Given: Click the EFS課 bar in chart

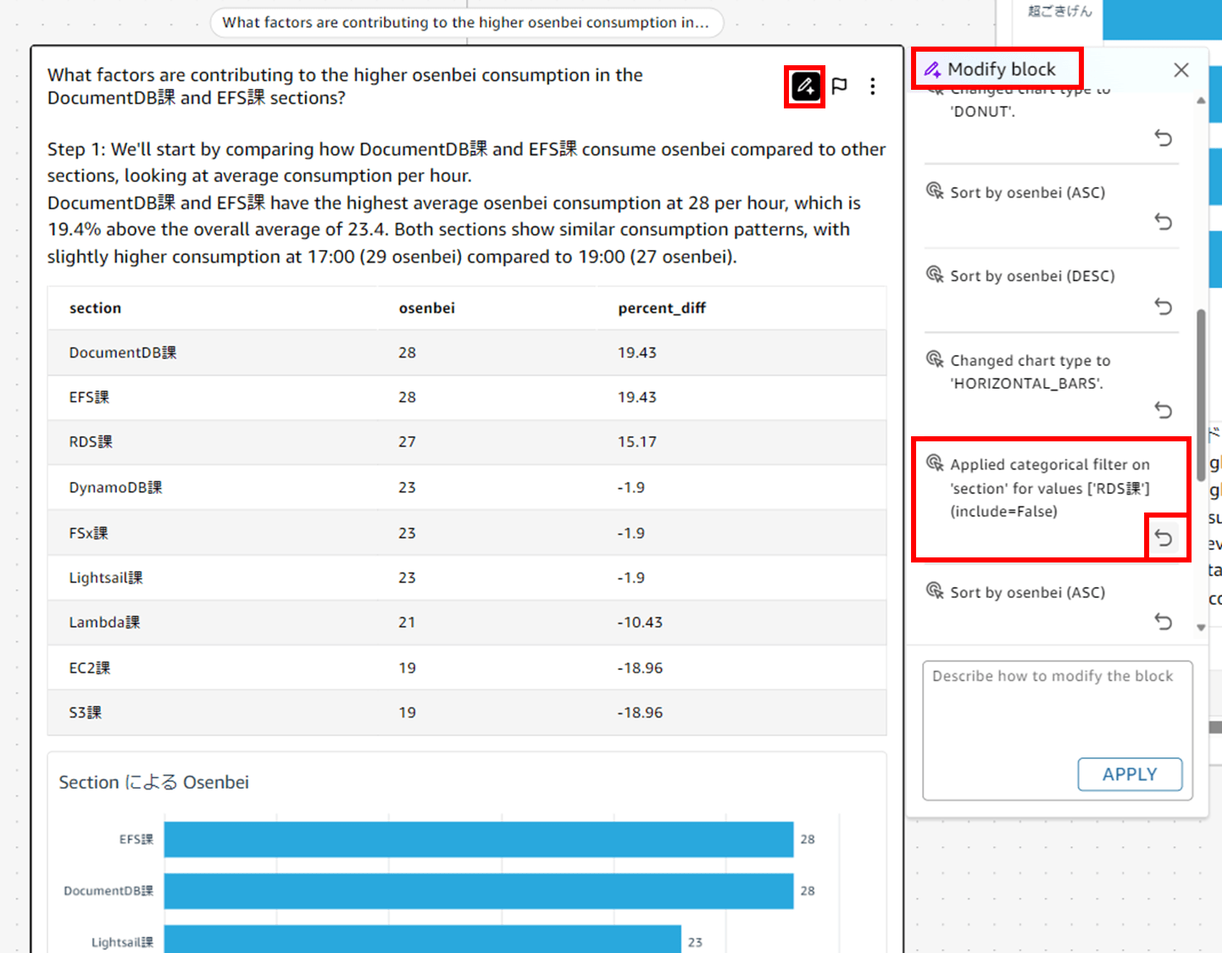Looking at the screenshot, I should click(x=479, y=839).
